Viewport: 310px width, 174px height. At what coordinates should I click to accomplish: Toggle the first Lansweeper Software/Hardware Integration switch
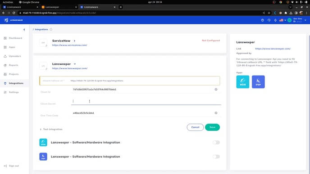pos(216,143)
